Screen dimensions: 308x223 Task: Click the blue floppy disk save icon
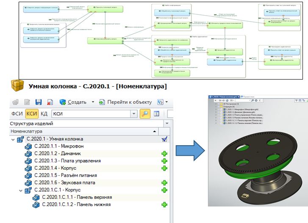(x=39, y=102)
